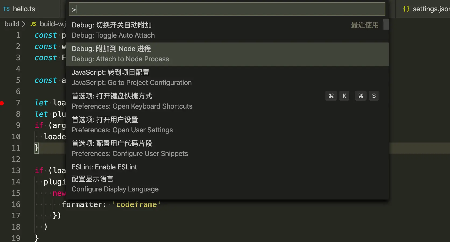The height and width of the screenshot is (242, 450).
Task: Click the build-w.js breadcrumb file name
Action: [53, 24]
